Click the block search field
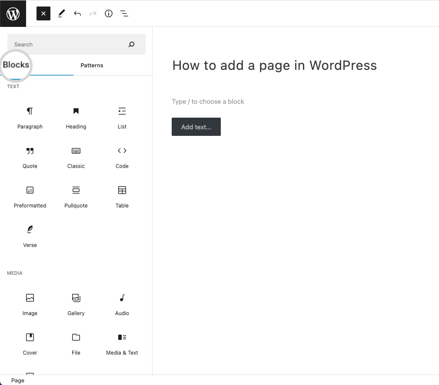This screenshot has height=385, width=439. pos(76,44)
